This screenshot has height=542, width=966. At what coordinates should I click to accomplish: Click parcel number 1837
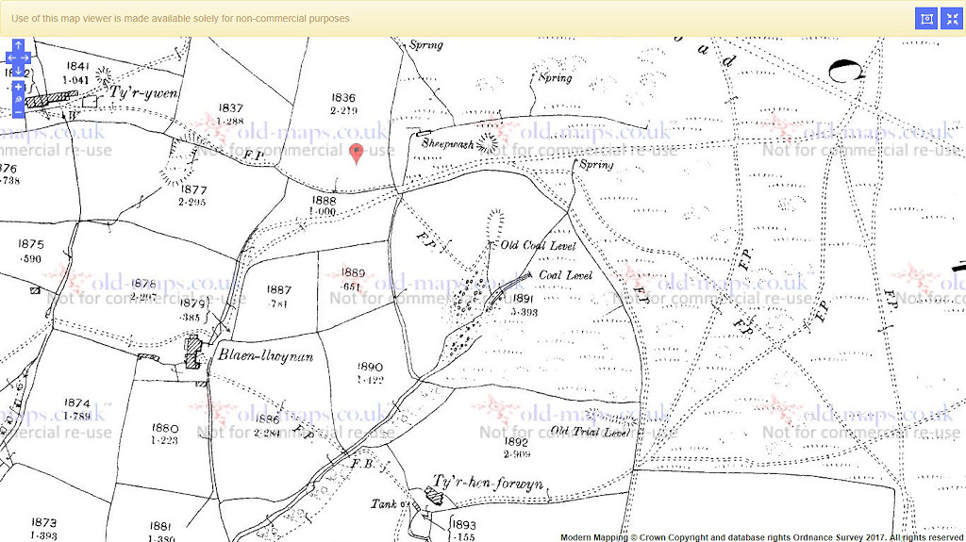[230, 107]
